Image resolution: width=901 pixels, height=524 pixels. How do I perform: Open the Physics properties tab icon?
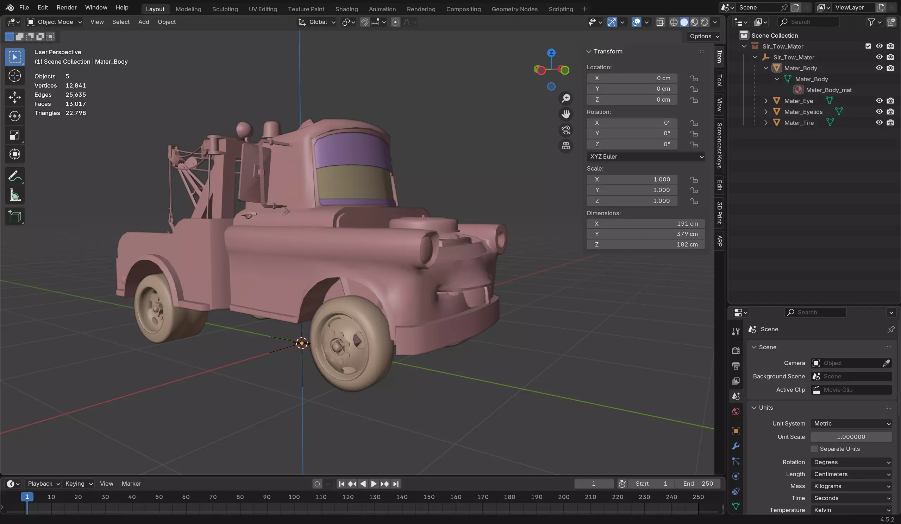pyautogui.click(x=736, y=476)
